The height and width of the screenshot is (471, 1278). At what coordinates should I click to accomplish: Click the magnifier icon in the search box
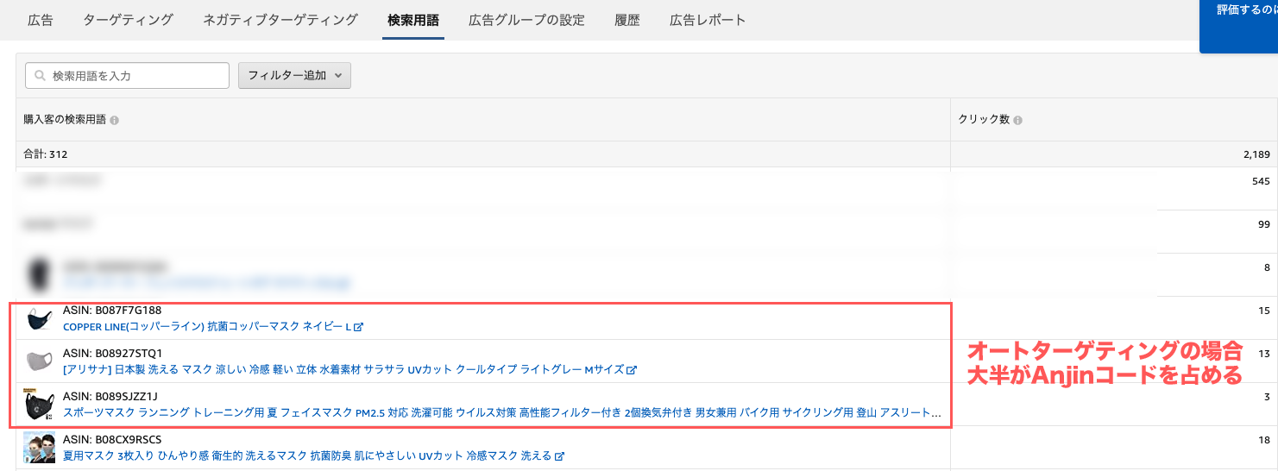click(40, 76)
